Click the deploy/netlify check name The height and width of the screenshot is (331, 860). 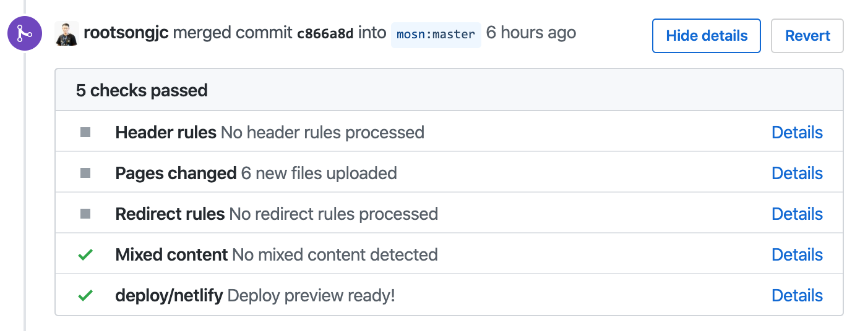pyautogui.click(x=169, y=295)
